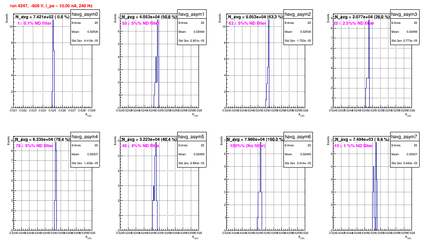Click the histogram peak in havg_asym3 plot
426x245 pixels.
click(x=369, y=20)
